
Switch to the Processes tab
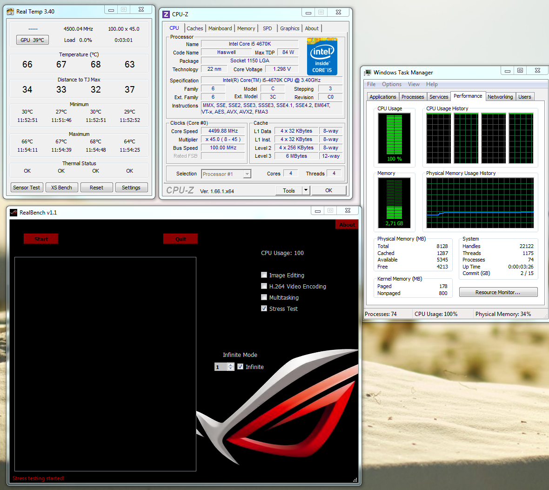point(413,97)
